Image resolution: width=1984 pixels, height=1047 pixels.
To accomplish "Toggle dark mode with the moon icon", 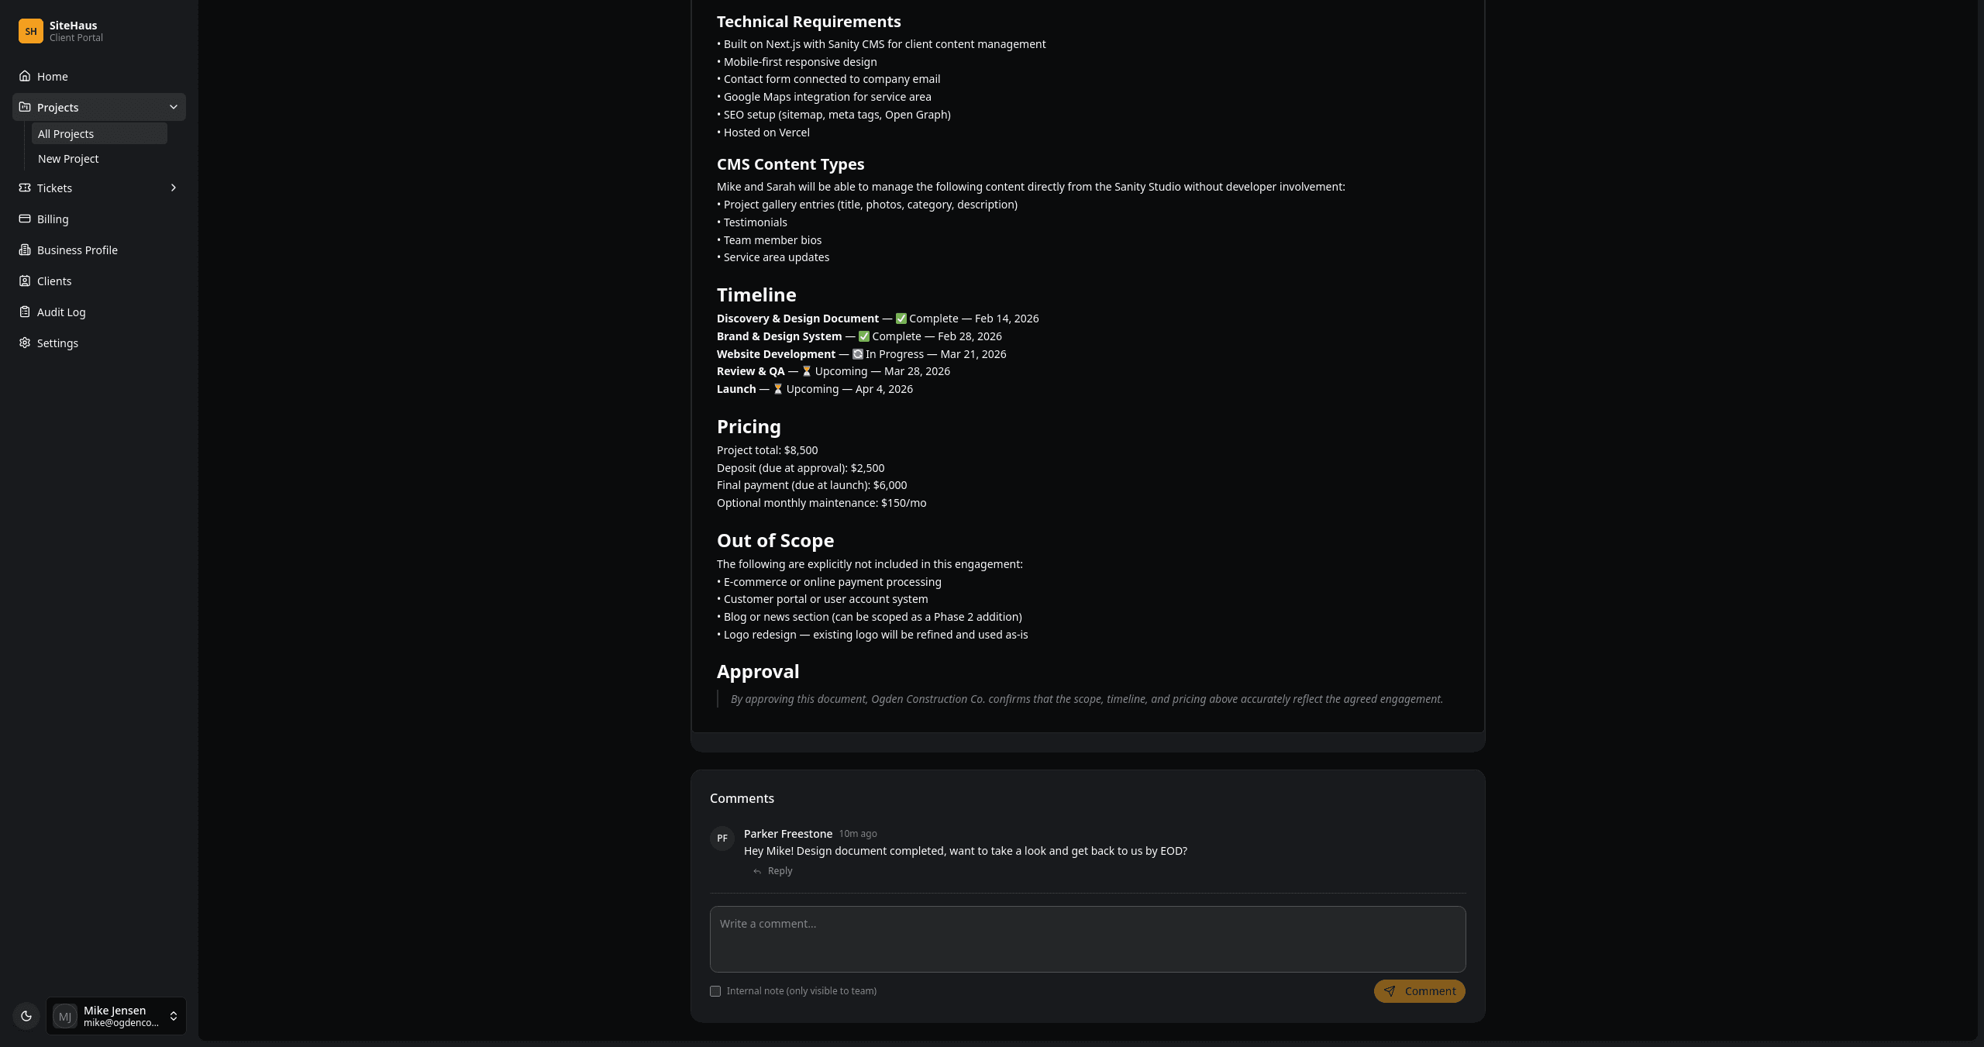I will pos(26,1015).
